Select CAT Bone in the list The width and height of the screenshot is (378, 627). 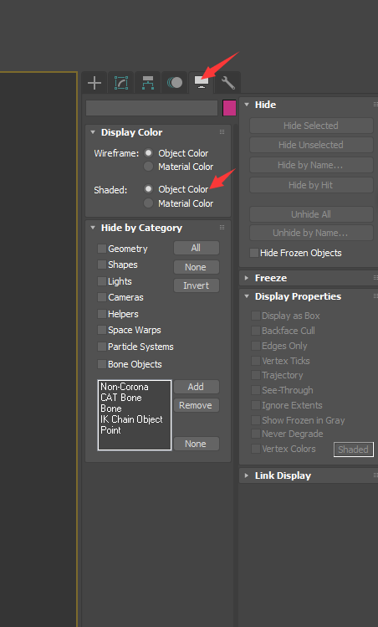(x=121, y=398)
